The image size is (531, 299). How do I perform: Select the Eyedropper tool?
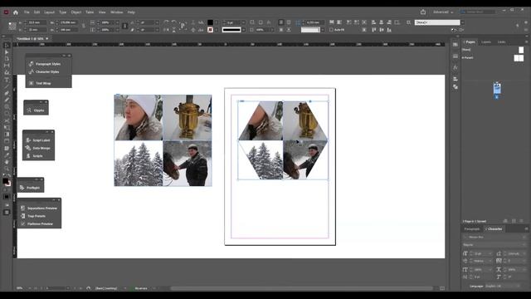[7, 155]
